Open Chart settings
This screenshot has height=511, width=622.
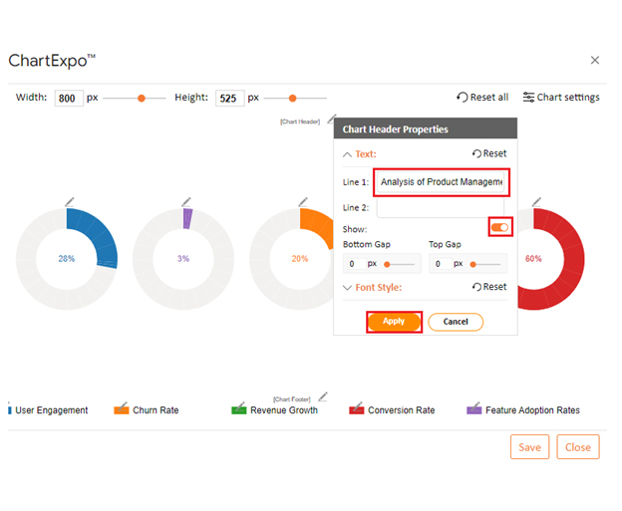(x=561, y=98)
